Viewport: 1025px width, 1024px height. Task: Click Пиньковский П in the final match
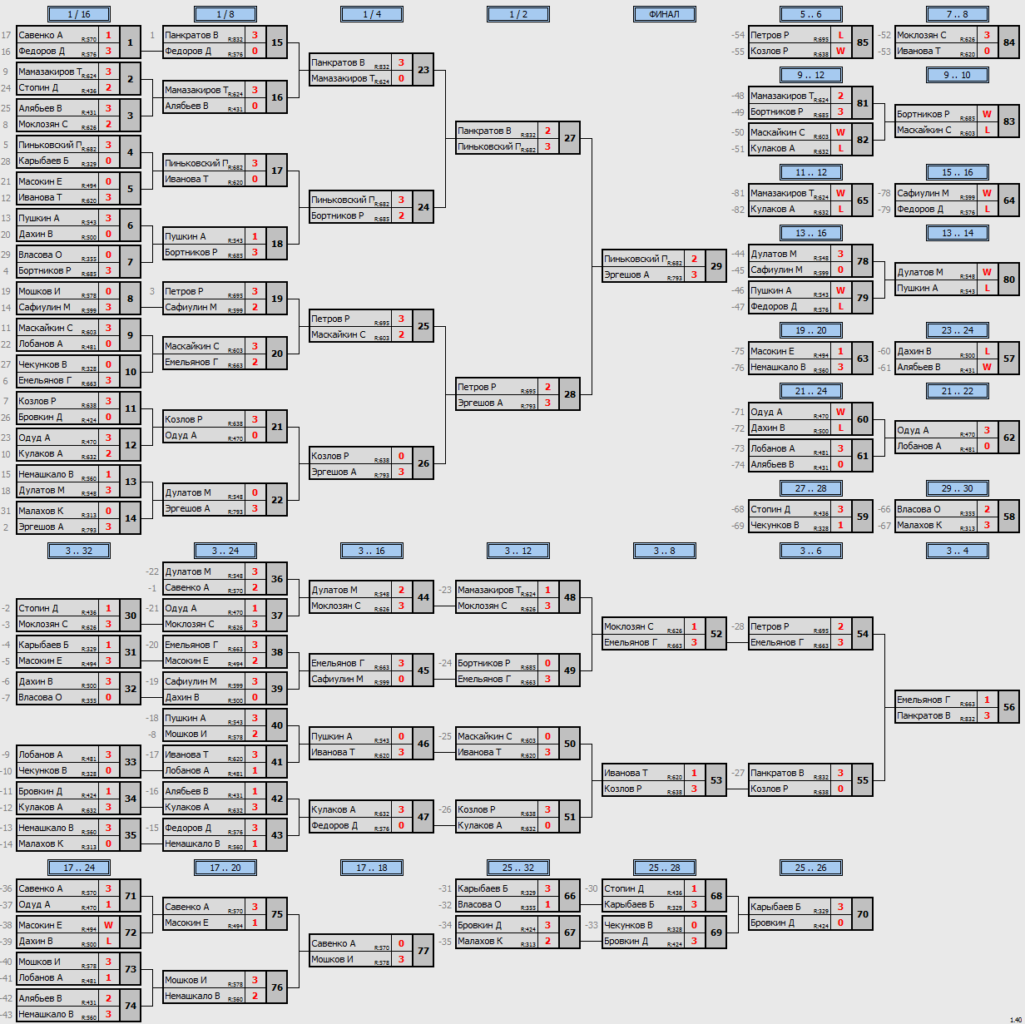(x=636, y=259)
